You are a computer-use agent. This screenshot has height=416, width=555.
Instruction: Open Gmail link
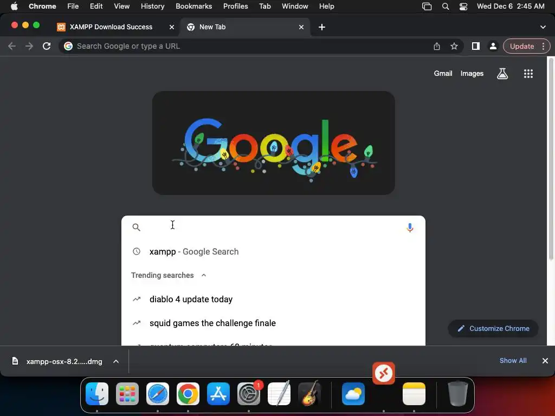443,74
